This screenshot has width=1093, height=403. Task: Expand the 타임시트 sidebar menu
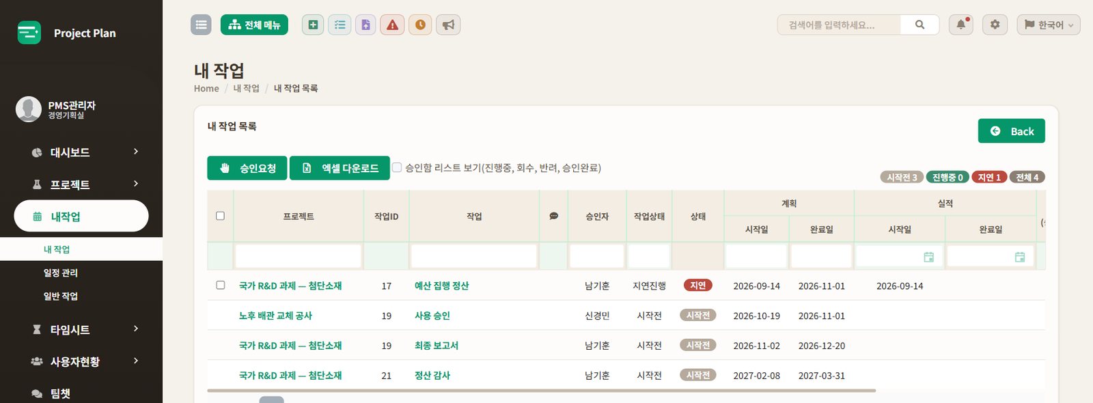(81, 329)
